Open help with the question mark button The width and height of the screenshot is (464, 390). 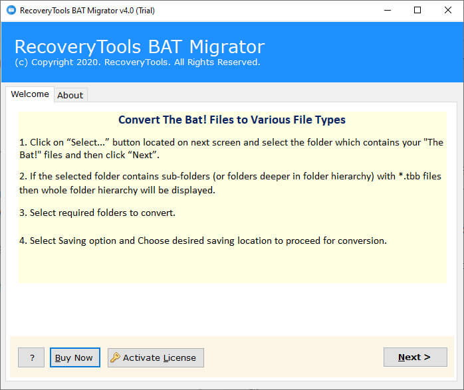(31, 357)
